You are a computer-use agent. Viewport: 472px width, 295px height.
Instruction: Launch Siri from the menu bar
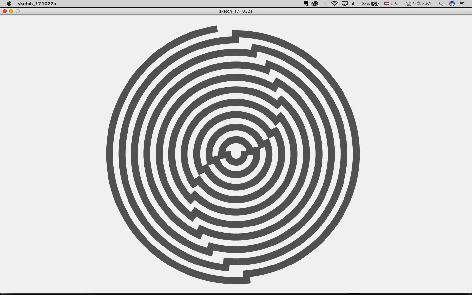(x=452, y=4)
